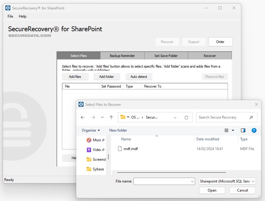The height and width of the screenshot is (201, 265).
Task: Open the File menu
Action: pyautogui.click(x=10, y=16)
